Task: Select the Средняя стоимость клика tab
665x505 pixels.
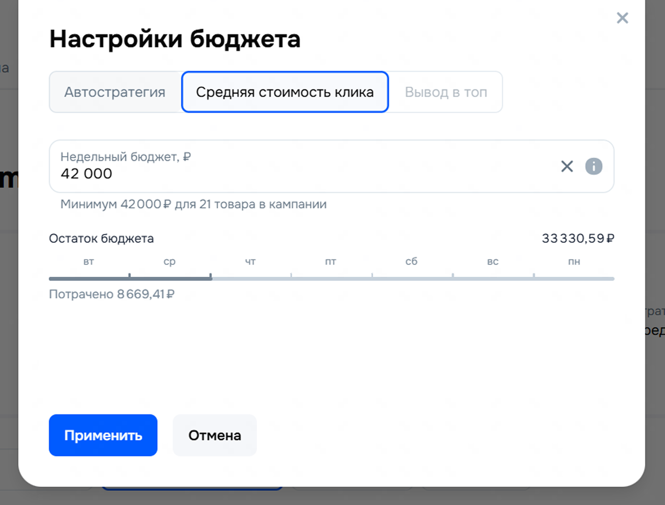Action: [x=285, y=92]
